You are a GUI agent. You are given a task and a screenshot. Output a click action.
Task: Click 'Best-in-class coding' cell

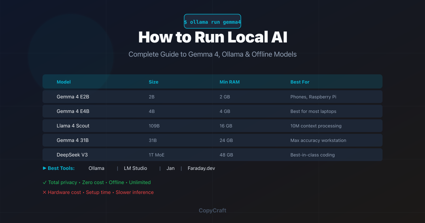[312, 155]
